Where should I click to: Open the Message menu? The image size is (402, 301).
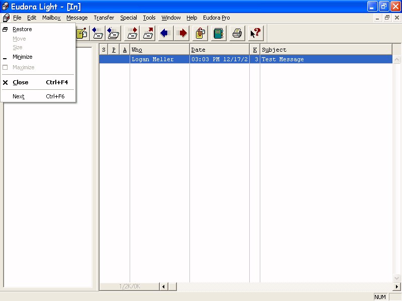pos(77,18)
